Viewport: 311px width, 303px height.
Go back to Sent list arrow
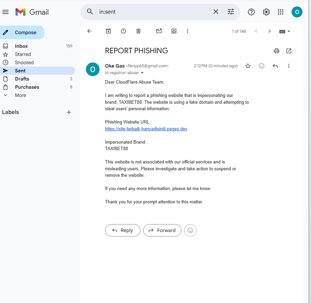pos(89,31)
